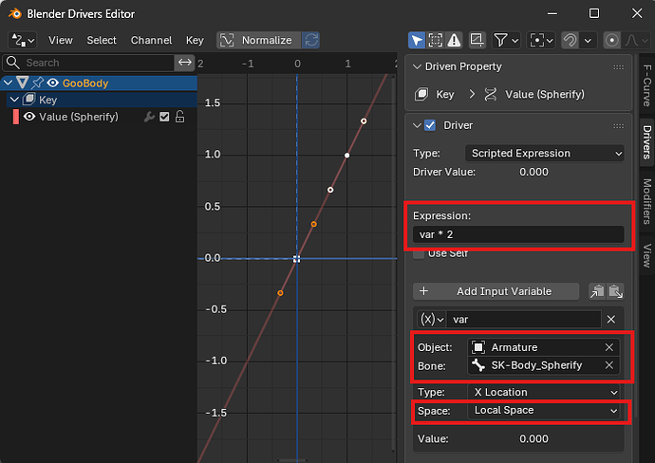Toggle the dotted-box keyframe display icon
The image size is (655, 463).
click(436, 40)
